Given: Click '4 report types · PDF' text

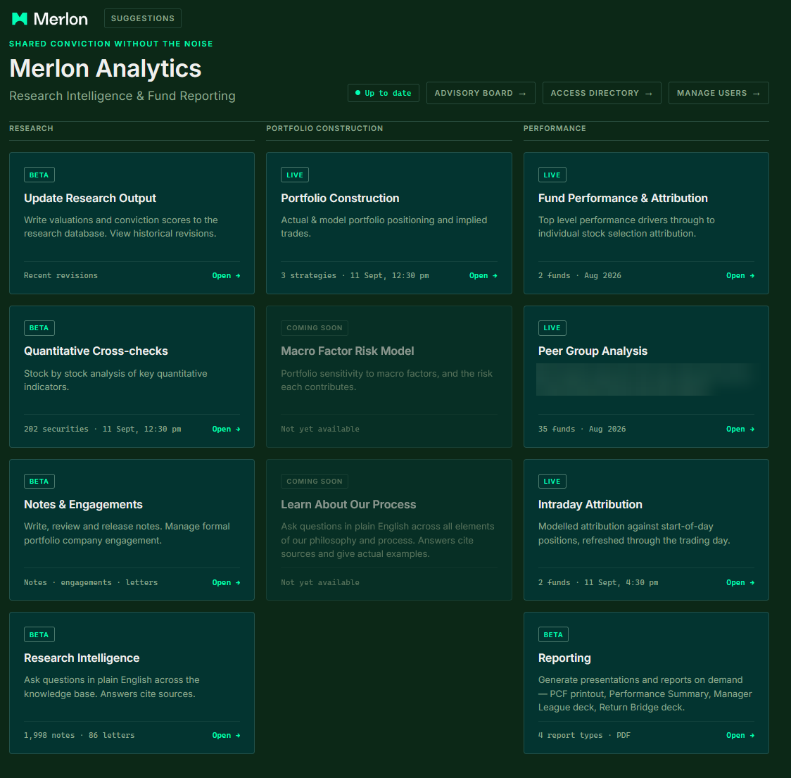Looking at the screenshot, I should (583, 736).
